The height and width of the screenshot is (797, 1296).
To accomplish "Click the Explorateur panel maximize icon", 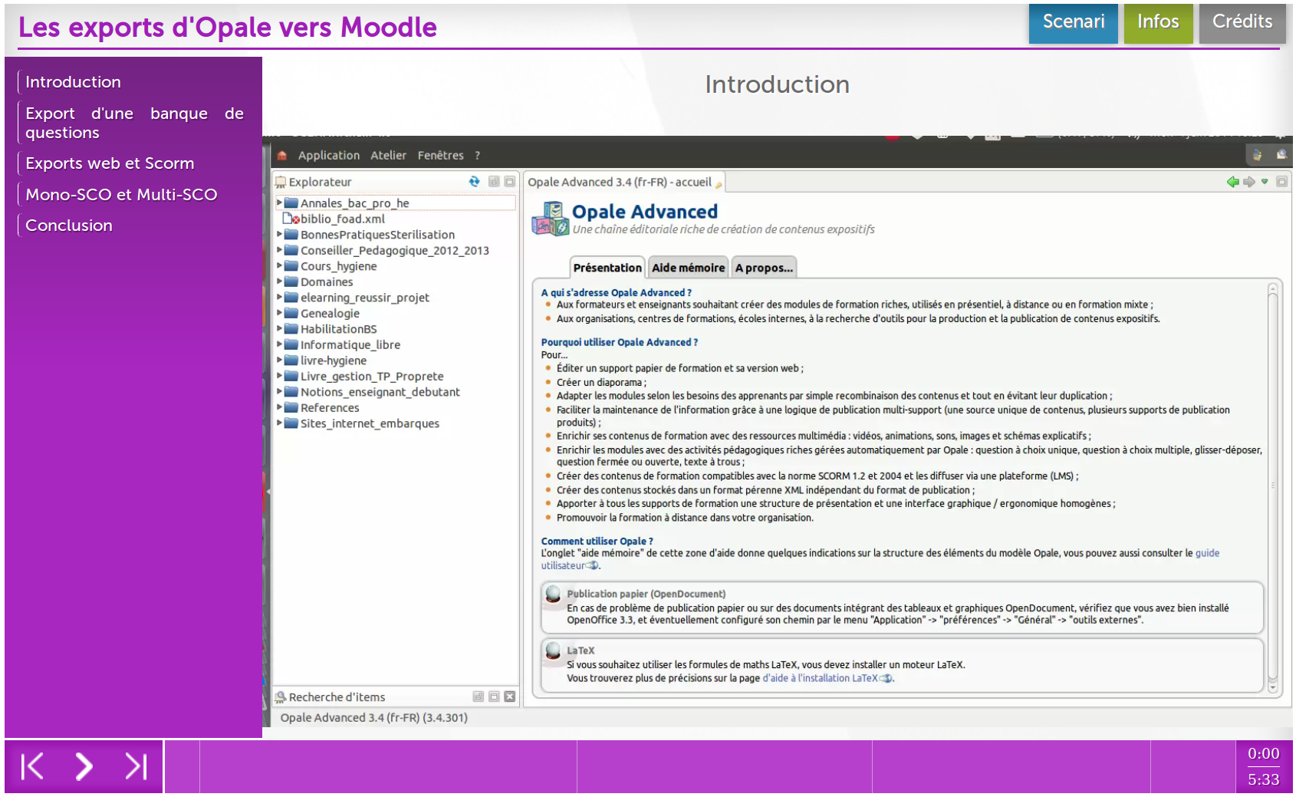I will tap(510, 182).
